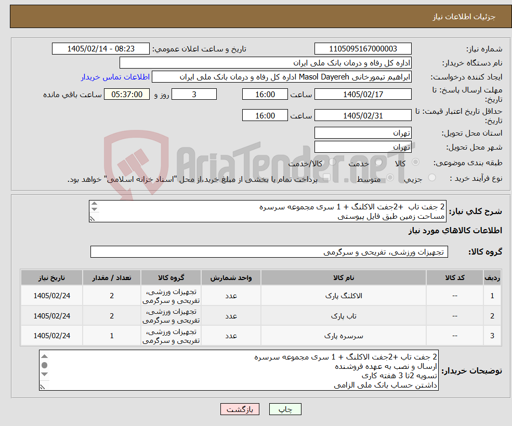This screenshot has width=512, height=426.
Task: Click resize grip of شرح کلی نیاز textarea
Action: [93, 219]
